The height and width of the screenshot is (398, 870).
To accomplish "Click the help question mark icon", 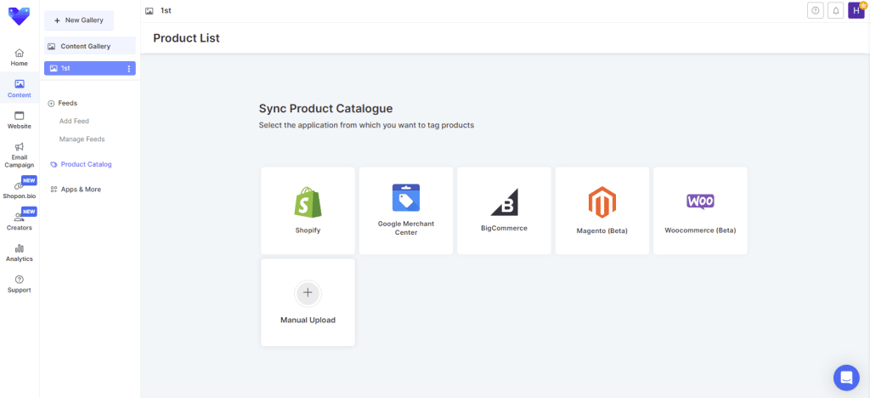I will (x=816, y=10).
